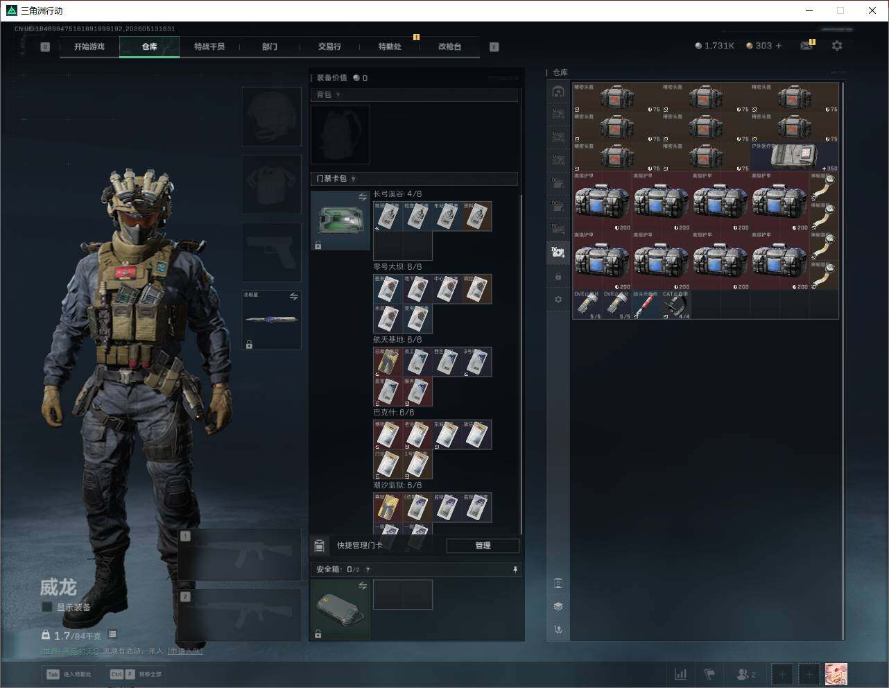
Task: Open the mail inbox icon
Action: (806, 46)
